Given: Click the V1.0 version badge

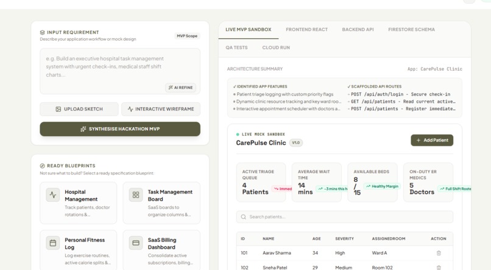Looking at the screenshot, I should [x=295, y=143].
